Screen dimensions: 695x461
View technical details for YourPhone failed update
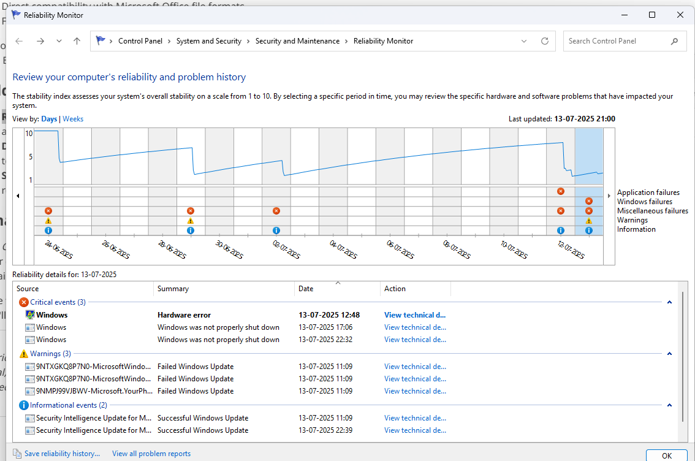pyautogui.click(x=415, y=391)
